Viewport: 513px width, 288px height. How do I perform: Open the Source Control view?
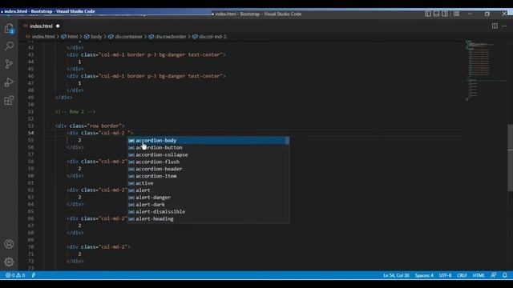pyautogui.click(x=9, y=64)
